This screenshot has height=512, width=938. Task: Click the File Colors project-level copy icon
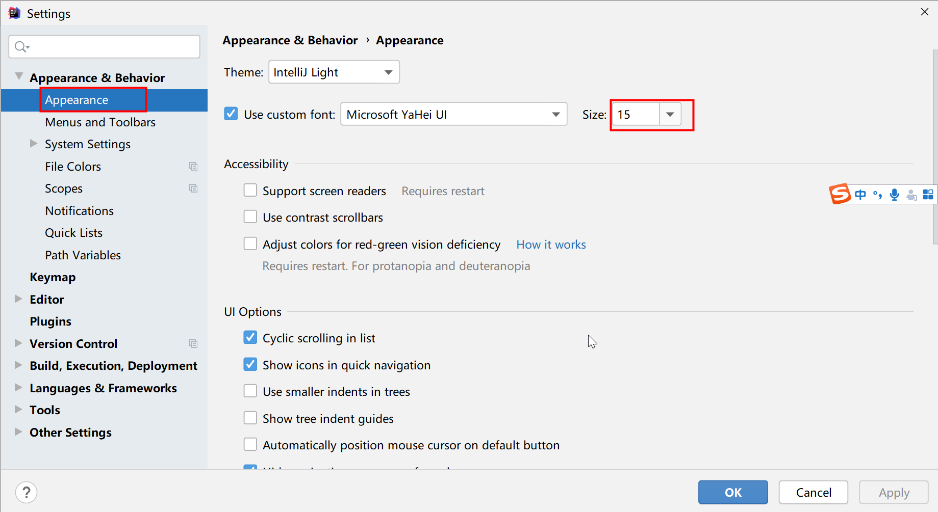[193, 167]
